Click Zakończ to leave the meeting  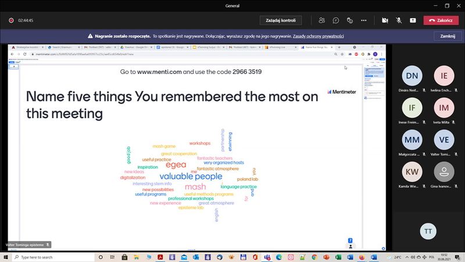pos(441,20)
